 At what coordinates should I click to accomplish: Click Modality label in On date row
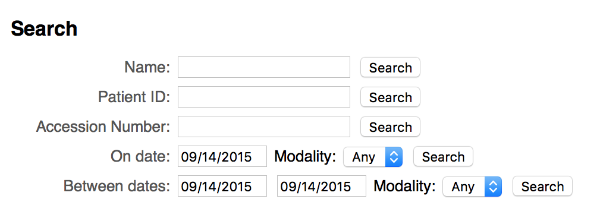coord(306,156)
